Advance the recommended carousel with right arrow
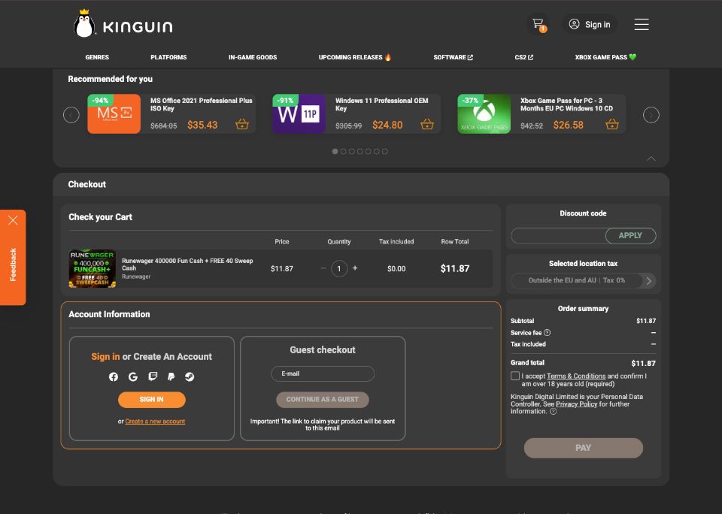This screenshot has width=722, height=514. pos(651,114)
